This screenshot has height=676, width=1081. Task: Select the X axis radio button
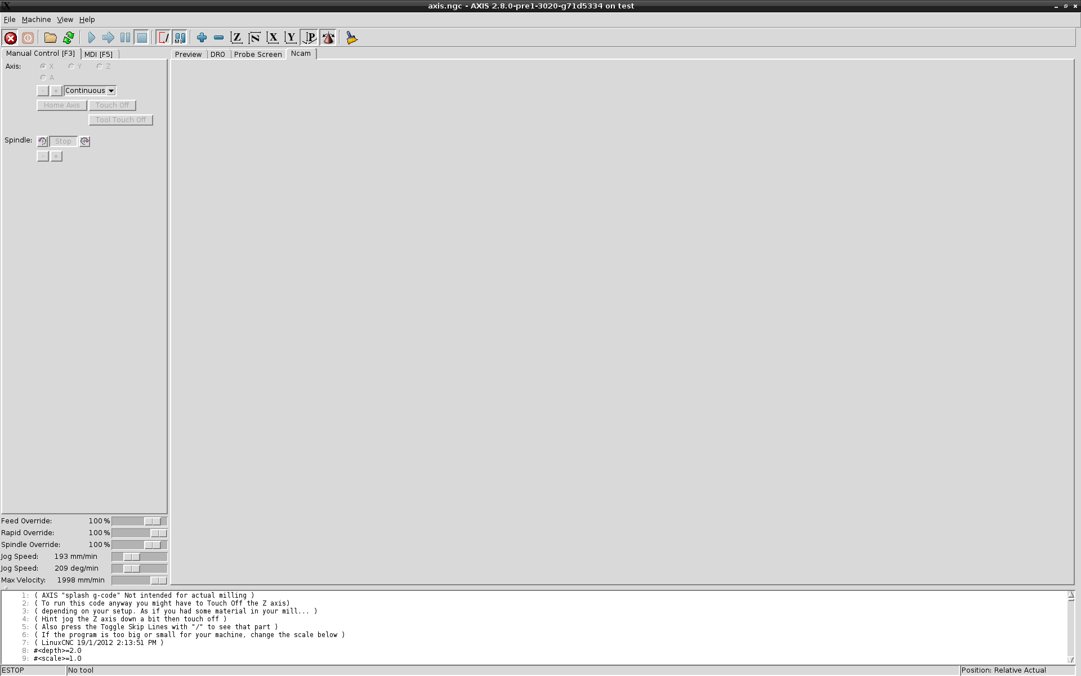point(43,66)
